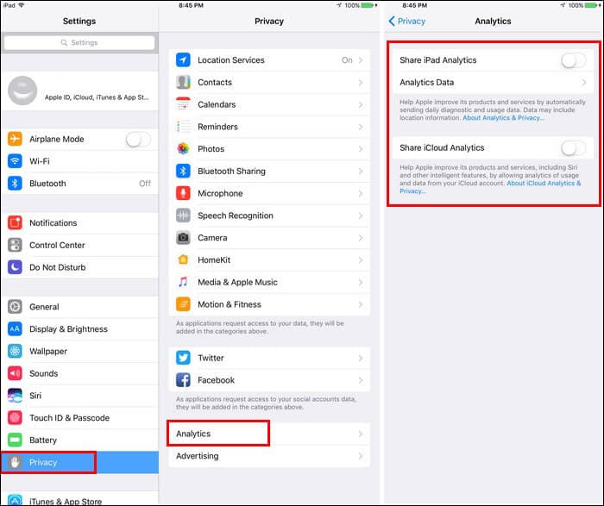The width and height of the screenshot is (604, 506).
Task: Toggle the Share iPad Analytics switch
Action: (574, 60)
